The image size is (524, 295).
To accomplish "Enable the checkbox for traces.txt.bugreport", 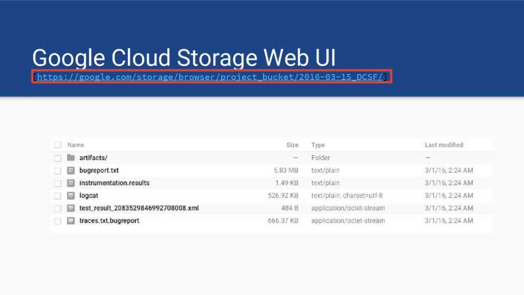I will pyautogui.click(x=58, y=221).
